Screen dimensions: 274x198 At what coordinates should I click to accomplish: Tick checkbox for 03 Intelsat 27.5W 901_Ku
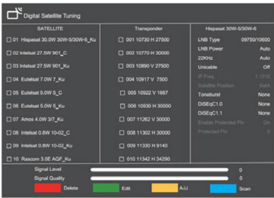click(9, 66)
